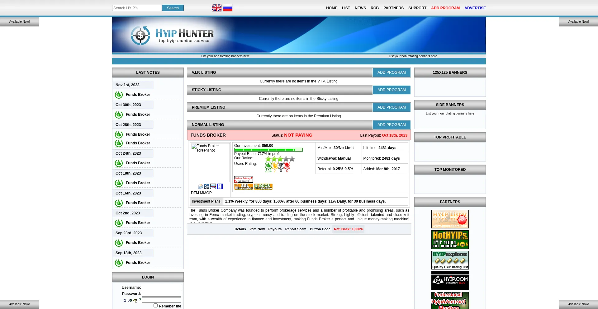Click the orange OK-hand users rating icon
The height and width of the screenshot is (309, 598).
point(275,166)
